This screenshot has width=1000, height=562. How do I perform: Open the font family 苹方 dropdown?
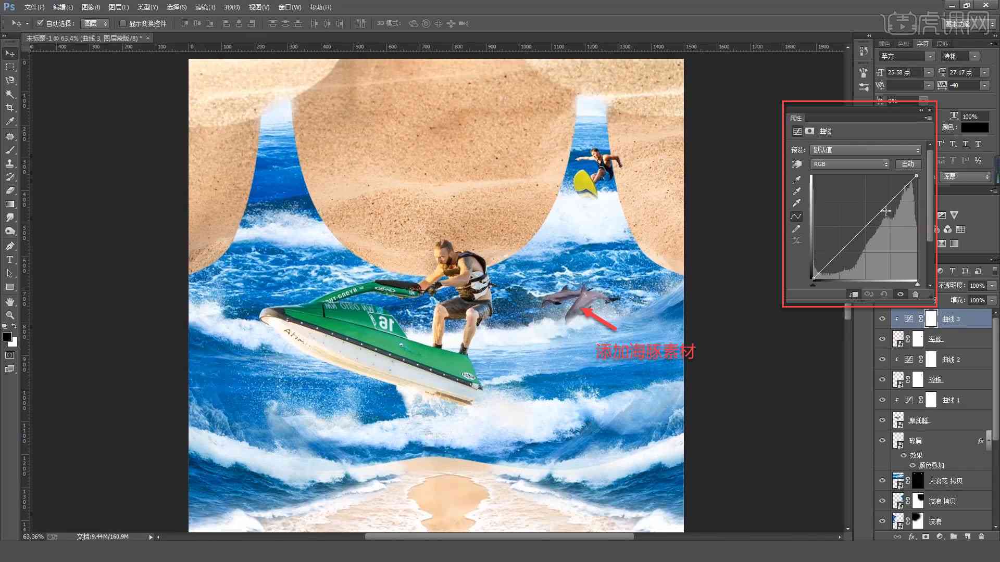930,56
